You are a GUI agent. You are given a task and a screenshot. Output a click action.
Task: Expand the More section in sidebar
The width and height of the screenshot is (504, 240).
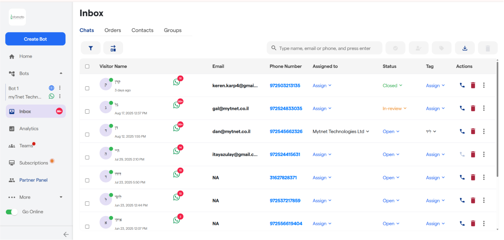[x=35, y=197]
